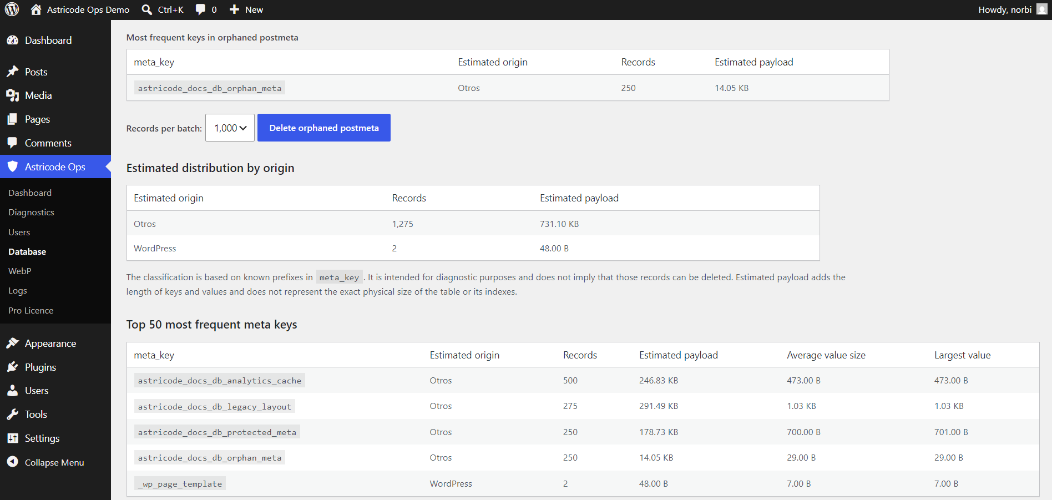The height and width of the screenshot is (500, 1052).
Task: Click Ctrl+K search shortcut label
Action: [171, 9]
